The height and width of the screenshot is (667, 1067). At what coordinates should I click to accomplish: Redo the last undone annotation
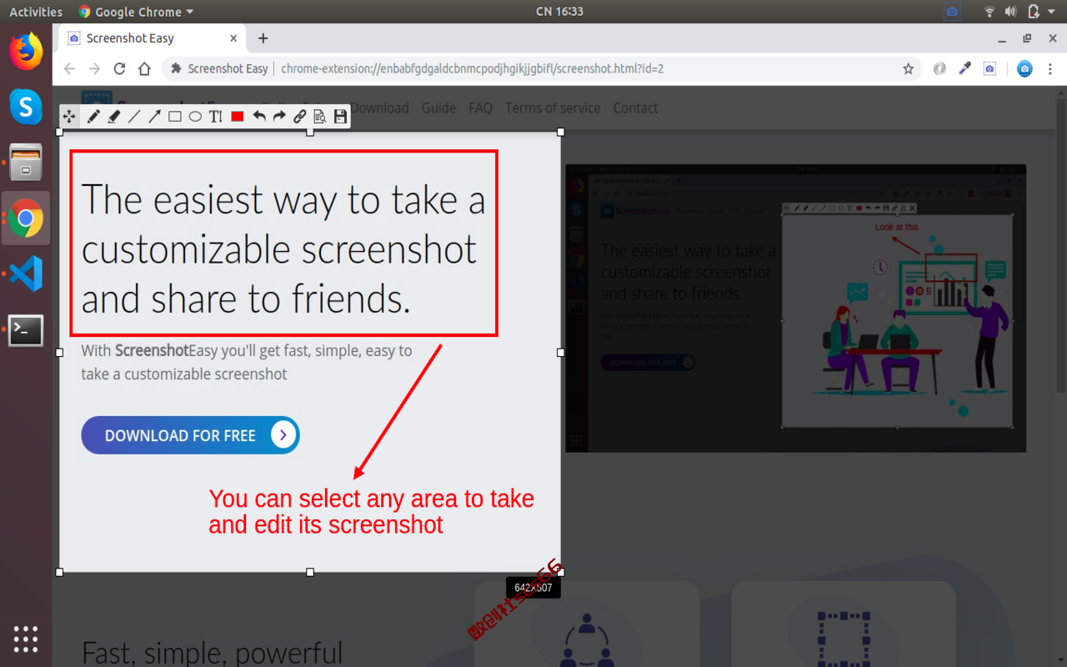[279, 117]
